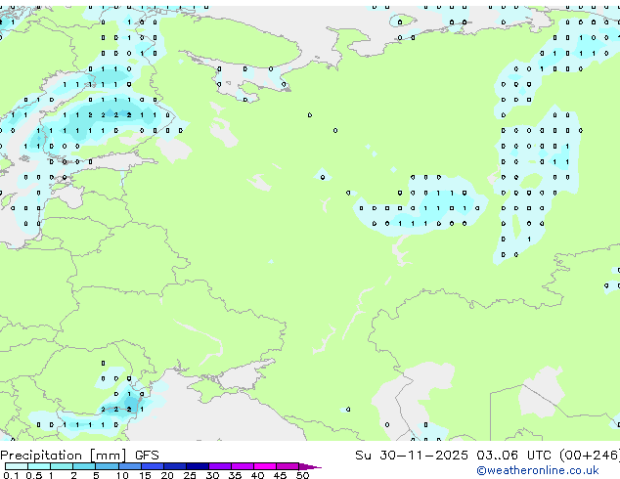Click the '15' legend scale label
620x479 pixels.
pos(145,475)
